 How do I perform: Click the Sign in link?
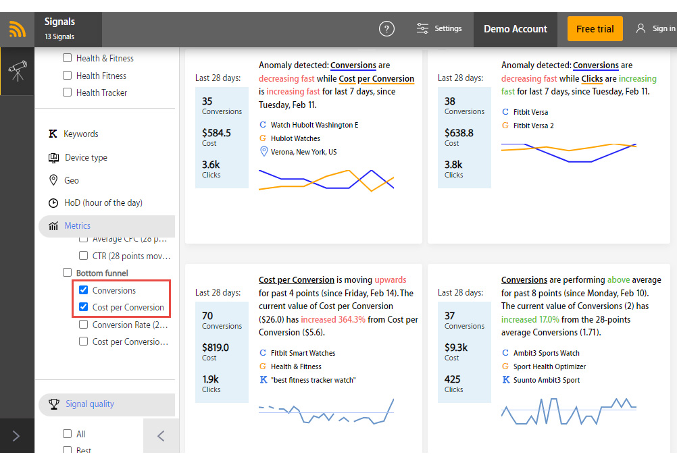tap(663, 28)
